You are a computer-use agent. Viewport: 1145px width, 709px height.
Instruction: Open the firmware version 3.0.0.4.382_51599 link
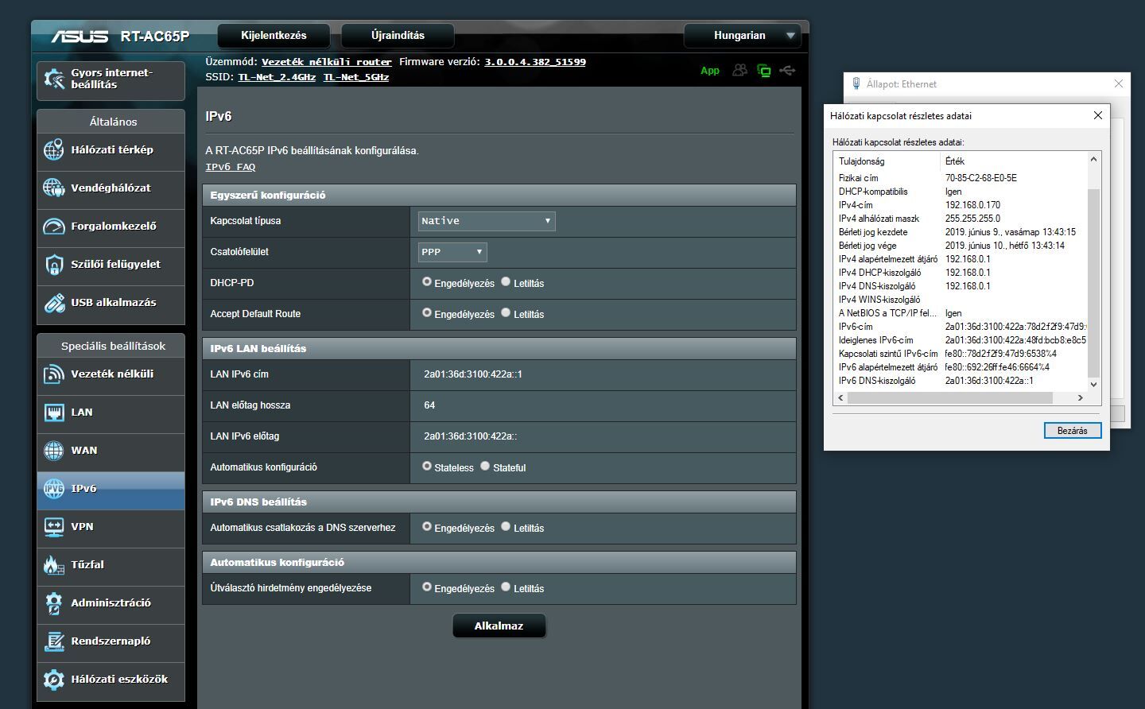535,62
